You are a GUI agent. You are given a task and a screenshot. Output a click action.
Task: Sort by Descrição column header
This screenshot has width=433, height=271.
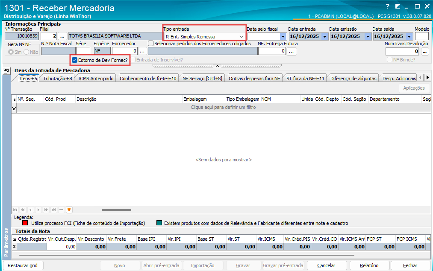coord(129,99)
